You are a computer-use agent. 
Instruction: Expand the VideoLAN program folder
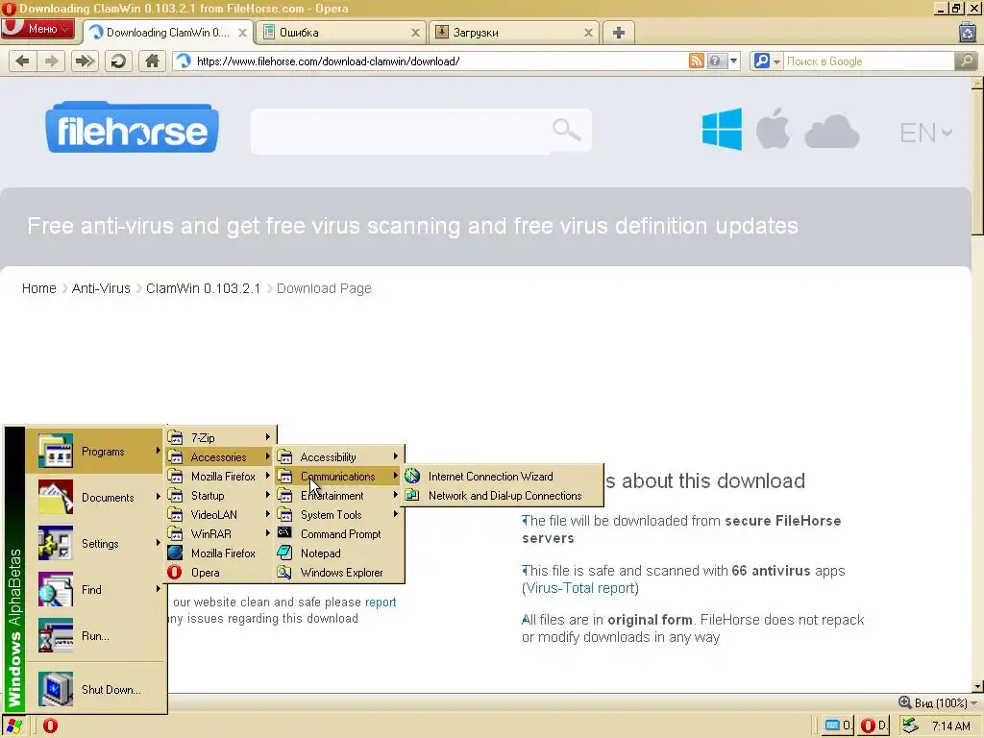[x=220, y=515]
